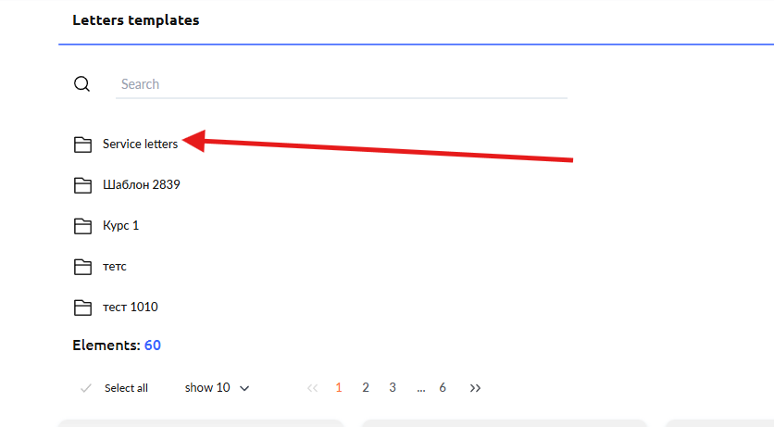Go to page 3
Image resolution: width=774 pixels, height=427 pixels.
(x=393, y=388)
